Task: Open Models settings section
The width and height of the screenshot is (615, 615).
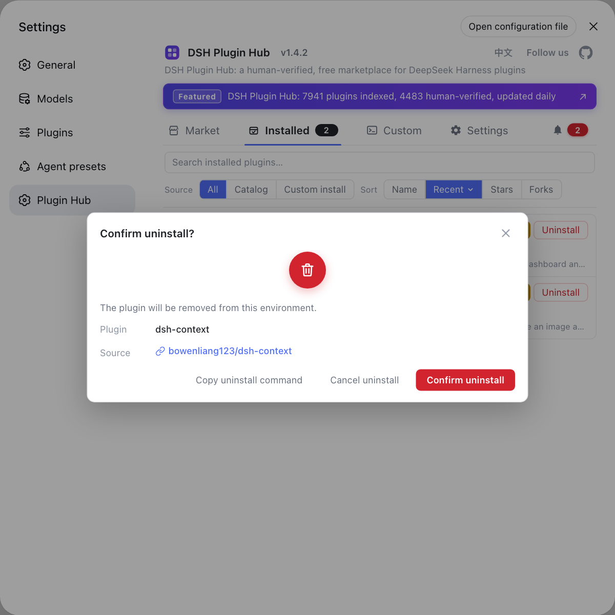Action: 72,99
